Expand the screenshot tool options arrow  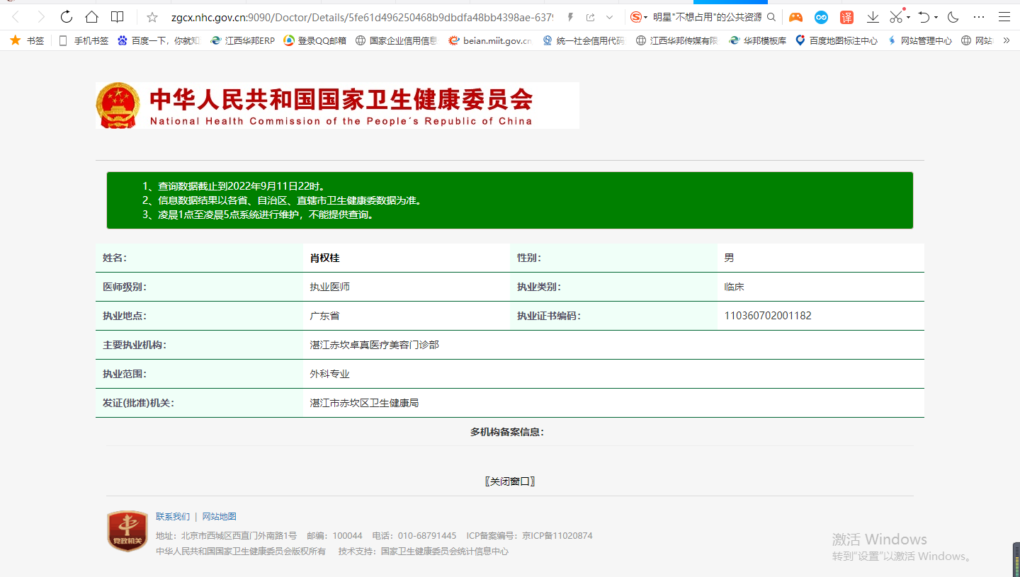pos(909,18)
